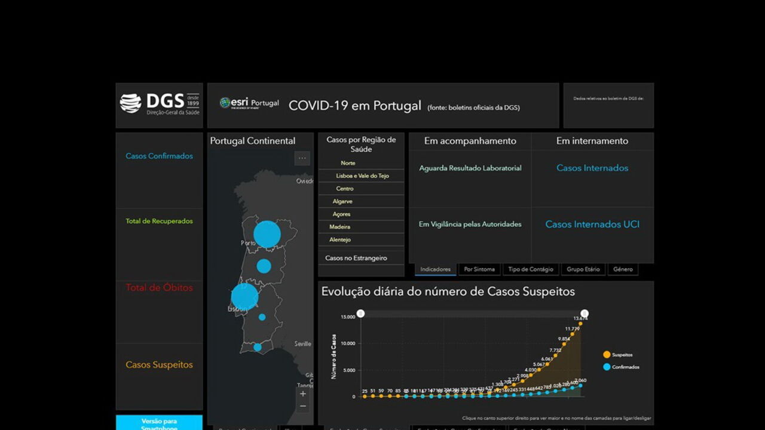Switch to the Por Sintoma tab
Viewport: 765px width, 430px height.
click(479, 269)
